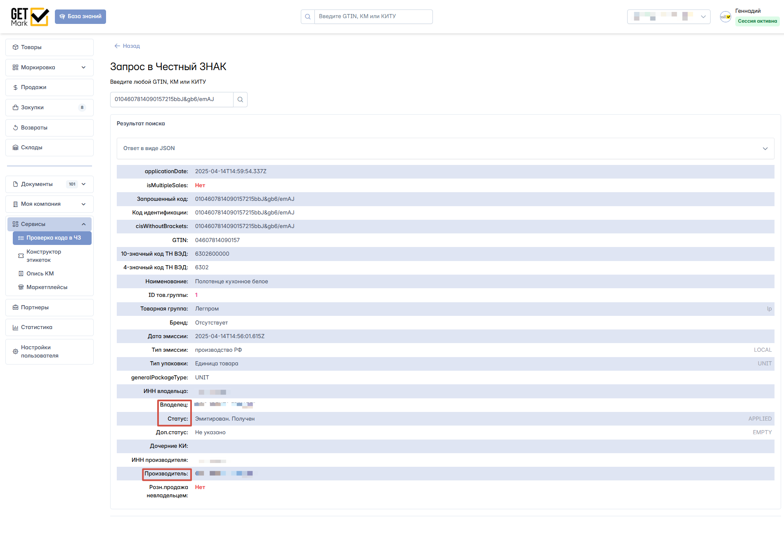Click the Закупки counter badge 8
Screen dimensions: 784x534
click(82, 108)
